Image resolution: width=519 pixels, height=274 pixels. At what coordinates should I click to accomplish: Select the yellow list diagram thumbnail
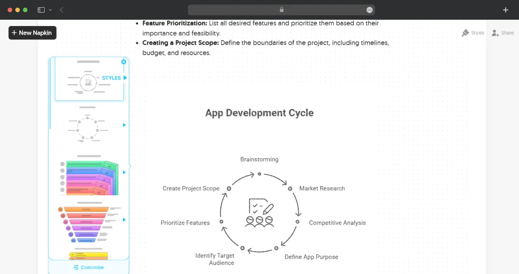point(88,255)
